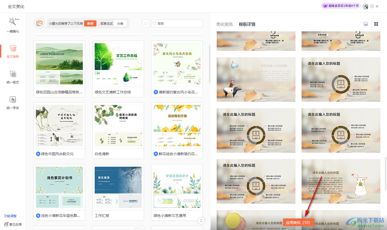This screenshot has height=230, width=387.
Task: Select 活动策划方案 template thumbnail
Action: click(x=177, y=126)
